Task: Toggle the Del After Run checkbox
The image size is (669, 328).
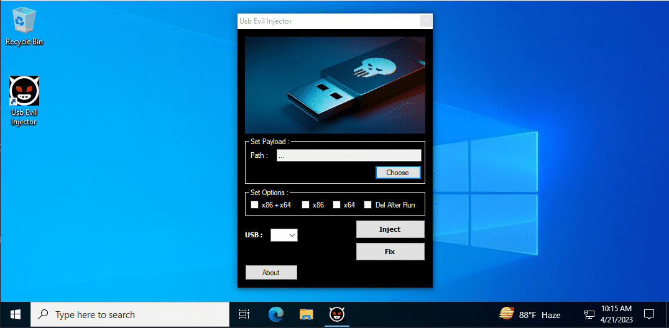Action: 367,205
